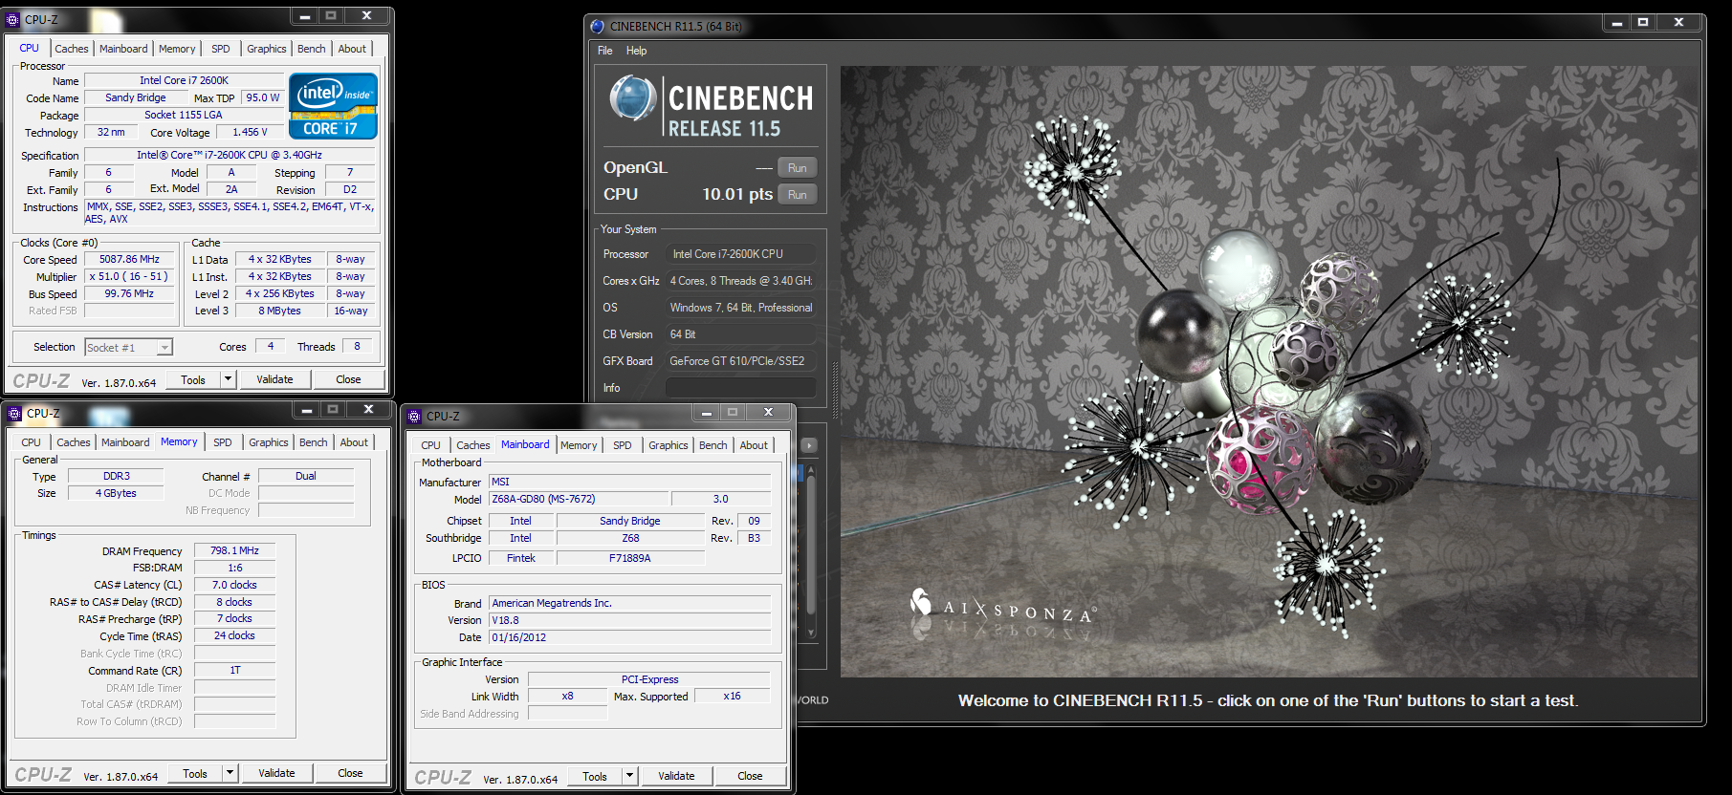
Task: Click the Bus Speed value 99.76 MHz
Action: (130, 294)
